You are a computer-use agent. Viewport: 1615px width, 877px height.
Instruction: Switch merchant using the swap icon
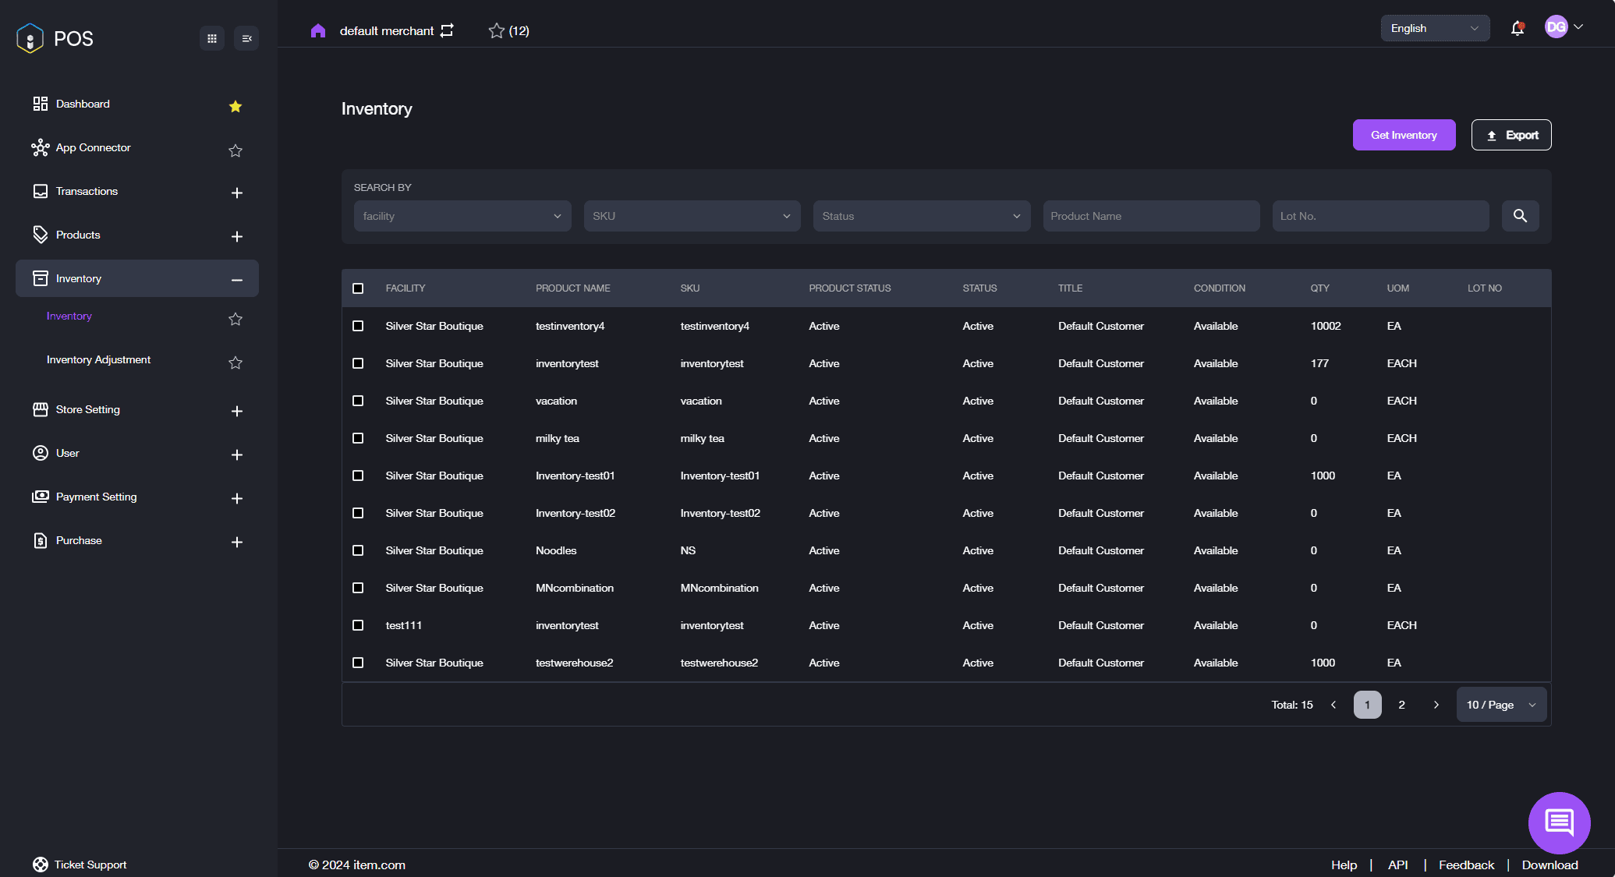pos(447,30)
